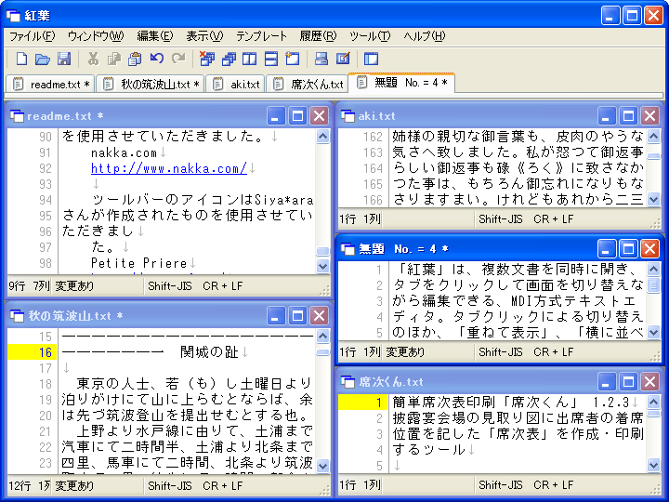The width and height of the screenshot is (669, 502).
Task: Click scroll down arrow in 席次くん.txt
Action: coord(653,465)
